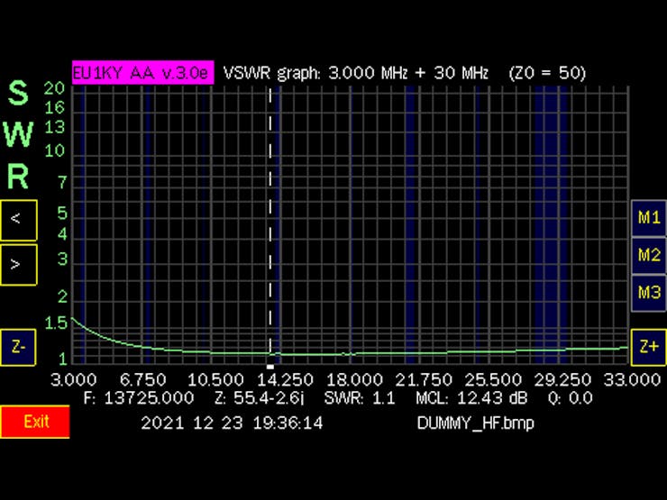Select the M3 memory button
This screenshot has height=500, width=667.
coord(649,293)
